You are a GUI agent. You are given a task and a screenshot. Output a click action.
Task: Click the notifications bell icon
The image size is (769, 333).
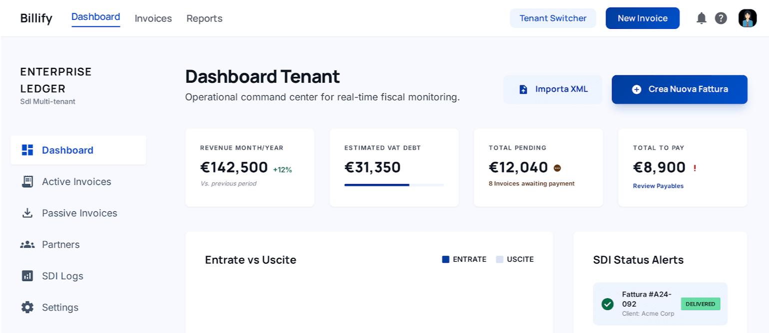pos(701,18)
